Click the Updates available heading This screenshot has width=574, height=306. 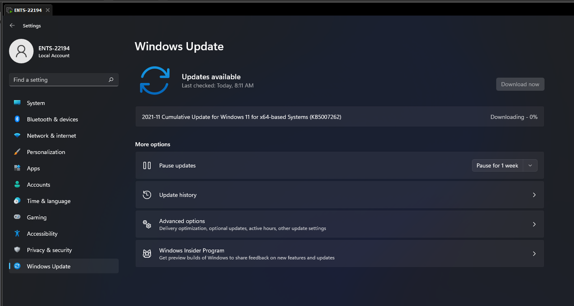pyautogui.click(x=211, y=77)
